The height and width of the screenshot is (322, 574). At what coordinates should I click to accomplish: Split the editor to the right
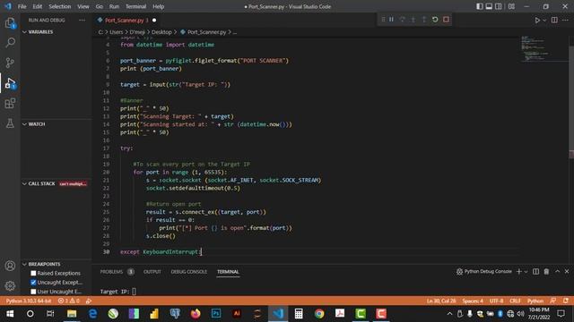tap(554, 20)
